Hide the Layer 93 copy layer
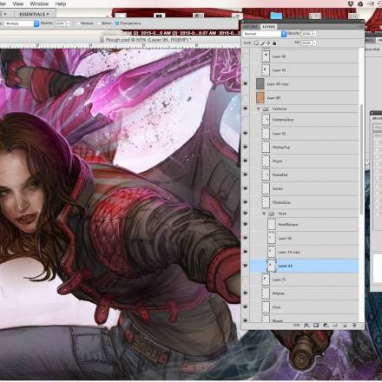382x382 pixels. point(246,83)
